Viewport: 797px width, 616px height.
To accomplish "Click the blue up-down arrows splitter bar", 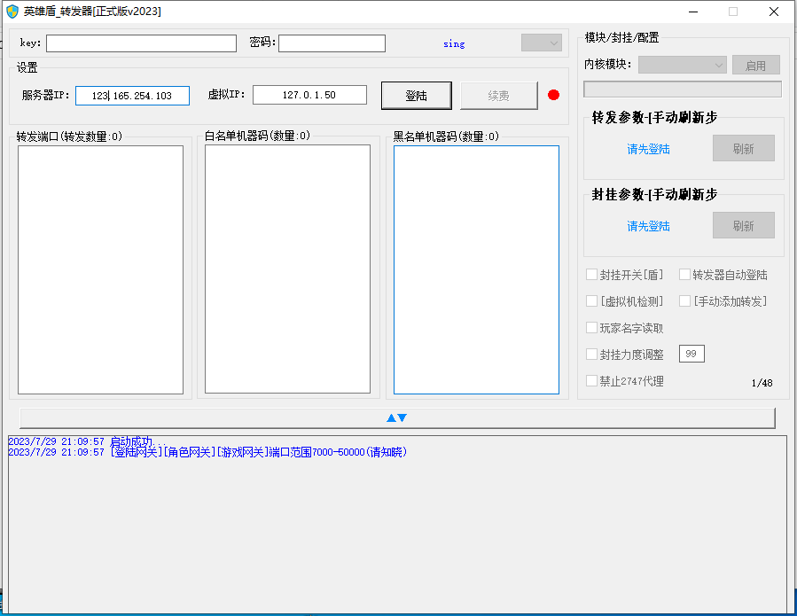I will (397, 417).
